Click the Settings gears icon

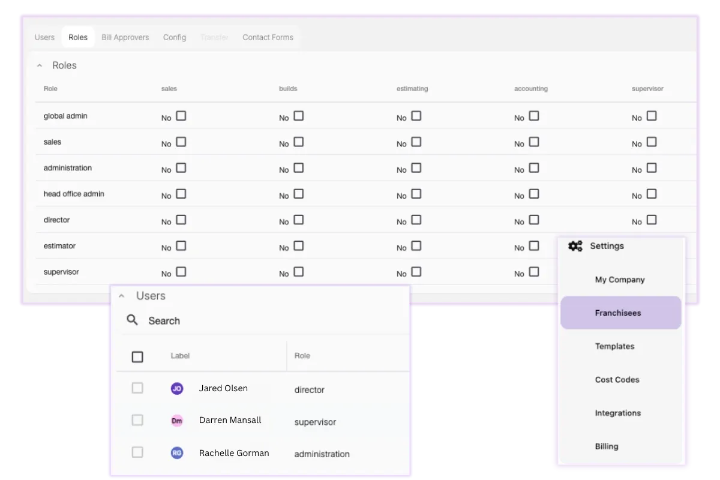coord(575,246)
